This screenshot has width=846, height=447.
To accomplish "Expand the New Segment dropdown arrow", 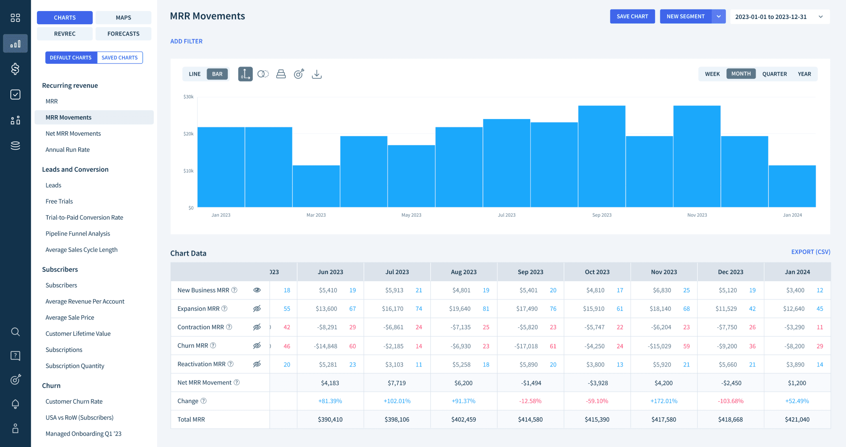I will (x=718, y=16).
